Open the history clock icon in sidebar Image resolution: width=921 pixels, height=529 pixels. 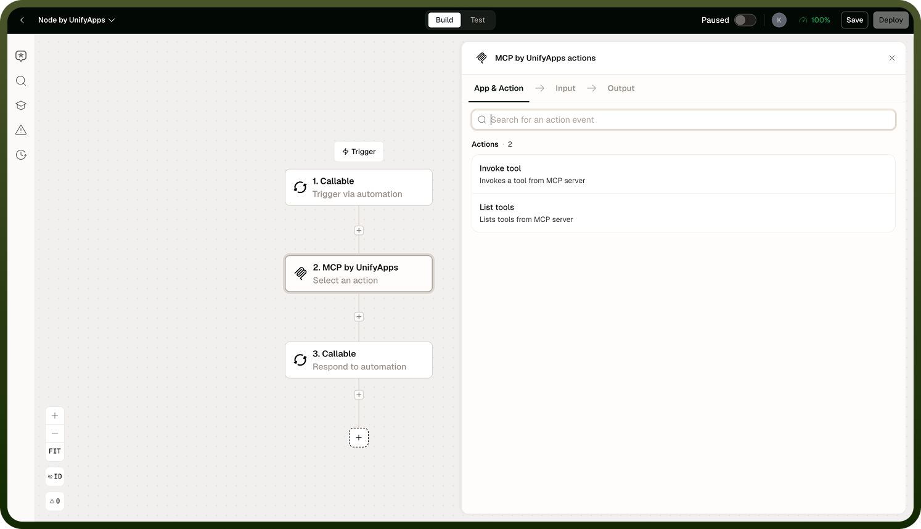21,155
